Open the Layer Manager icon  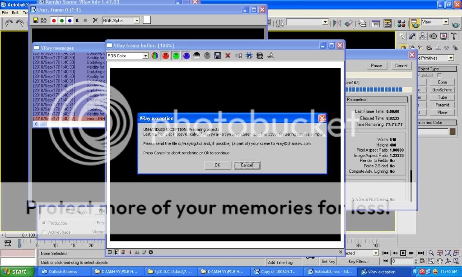(362, 23)
